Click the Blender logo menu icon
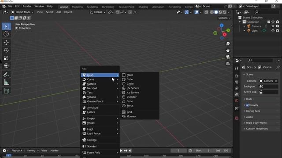 [x=4, y=7]
